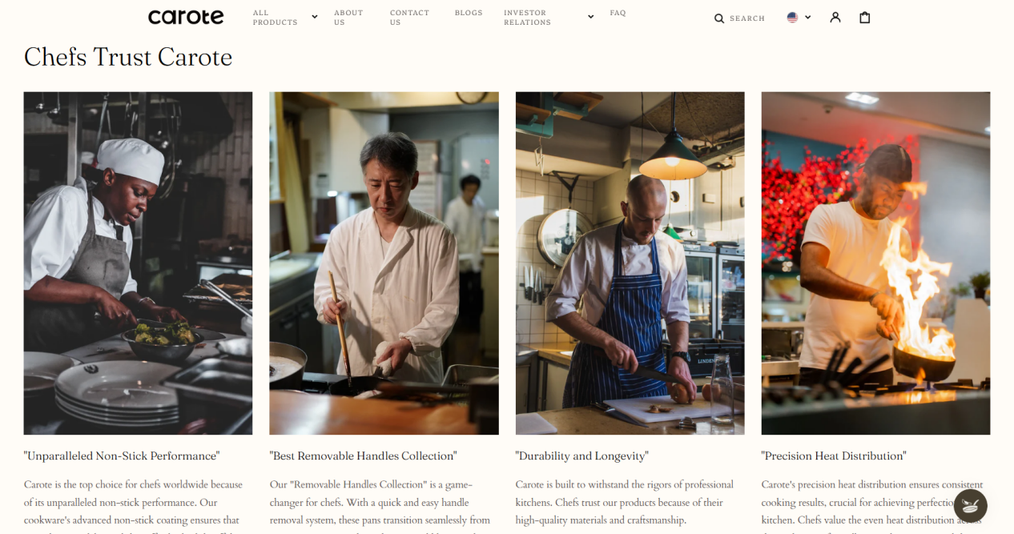1014x534 pixels.
Task: Select the flaming pan chef photo
Action: (875, 263)
